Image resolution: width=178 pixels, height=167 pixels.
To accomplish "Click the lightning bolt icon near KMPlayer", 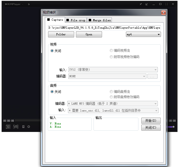I will tap(29, 4).
